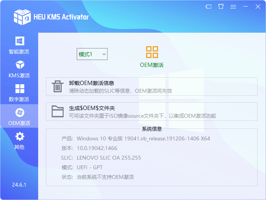Click the UEFI - GPT mode value
Screen dimensions: 266x200
pyautogui.click(x=89, y=167)
